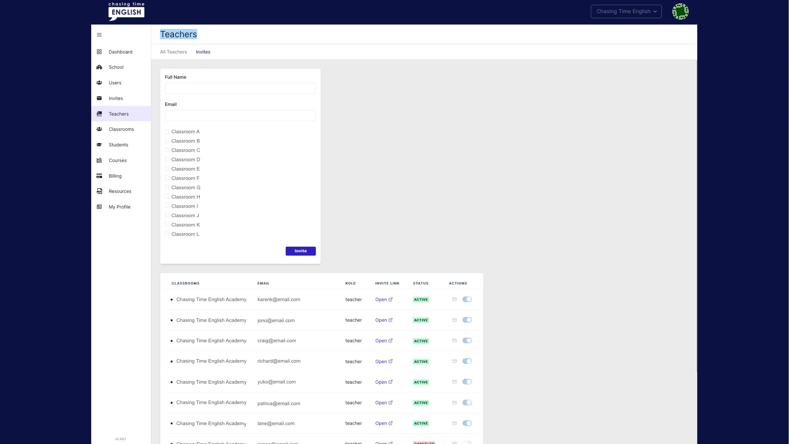Click the user avatar in header
789x444 pixels.
coord(680,12)
